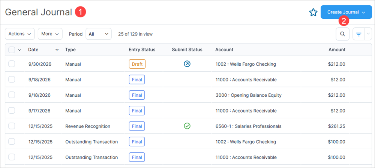Click account 3000 : Opening Balance Equity
This screenshot has height=168, width=375.
(x=249, y=95)
